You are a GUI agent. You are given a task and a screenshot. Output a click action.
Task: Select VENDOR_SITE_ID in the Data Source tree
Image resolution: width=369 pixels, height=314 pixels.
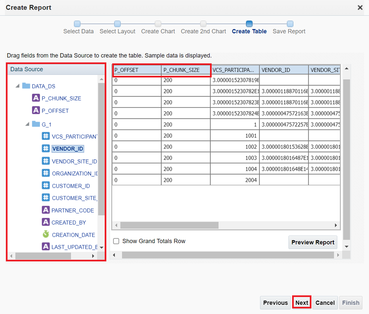[x=74, y=162]
